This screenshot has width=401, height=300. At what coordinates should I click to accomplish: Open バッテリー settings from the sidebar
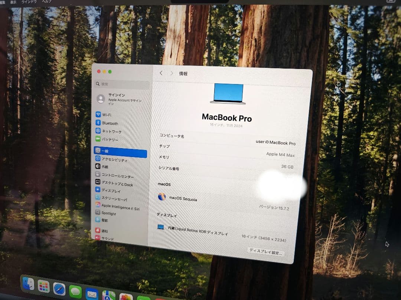[x=111, y=140]
